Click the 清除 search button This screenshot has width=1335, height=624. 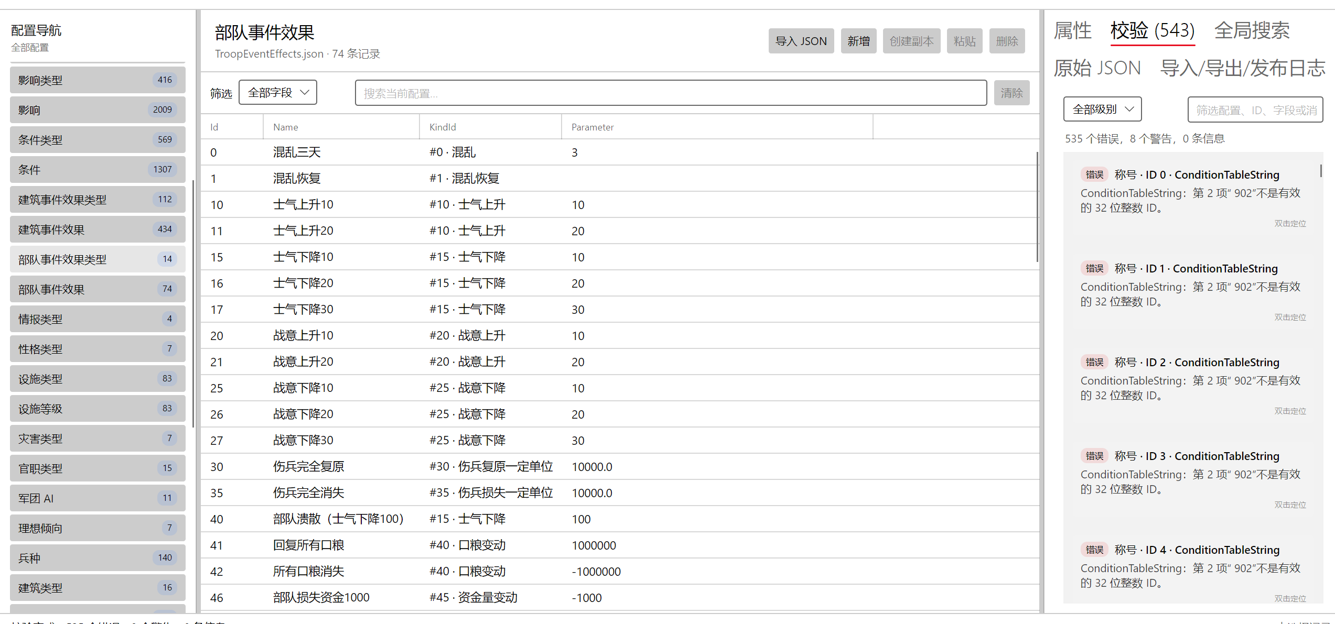point(1011,93)
